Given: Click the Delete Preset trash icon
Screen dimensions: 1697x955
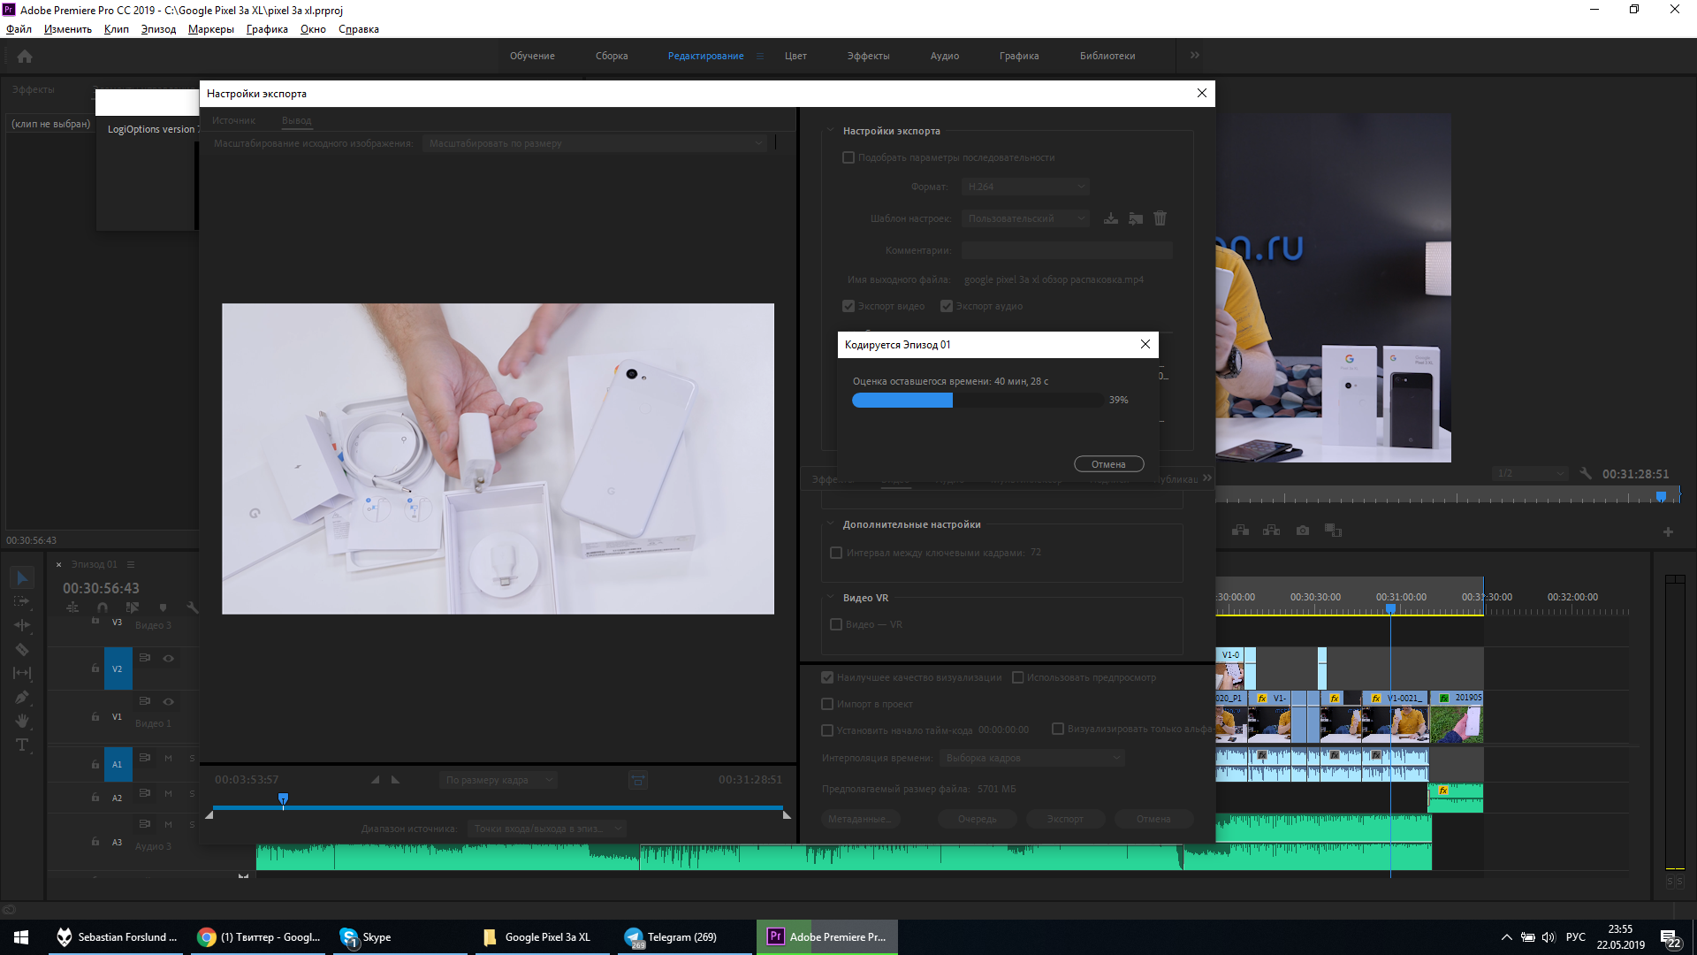Looking at the screenshot, I should pos(1161,218).
